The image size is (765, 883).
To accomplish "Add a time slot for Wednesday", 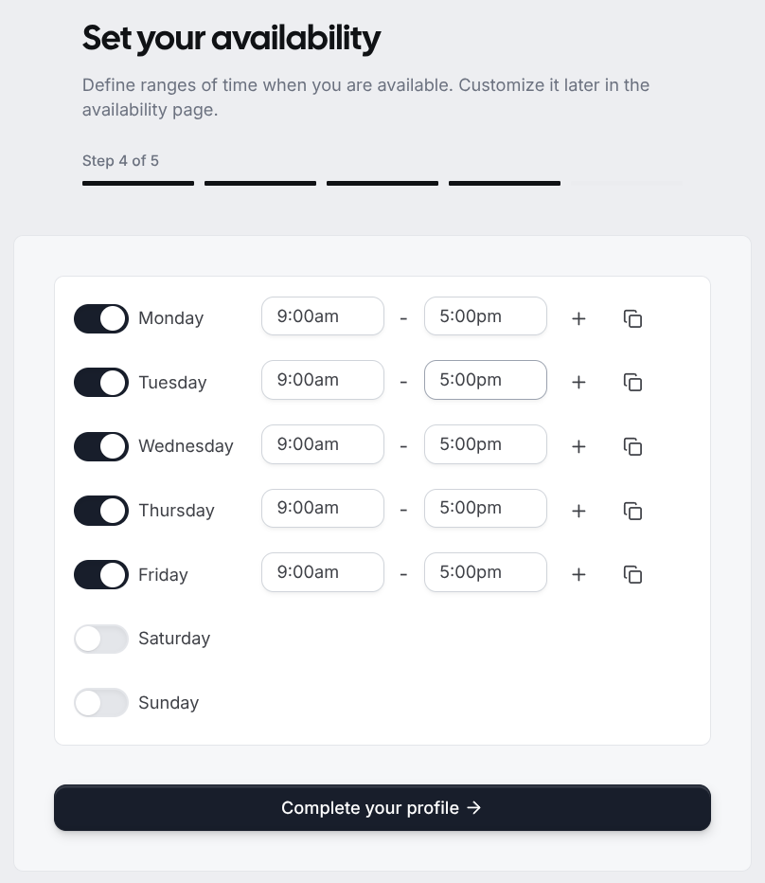I will (578, 446).
